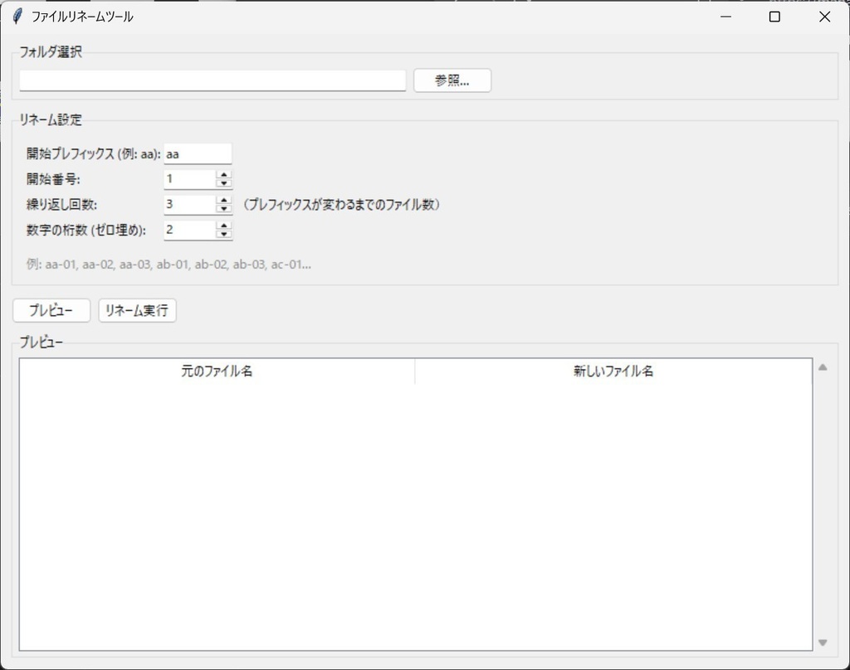Increment the 開始番号 value with its up arrow
850x670 pixels.
[222, 174]
